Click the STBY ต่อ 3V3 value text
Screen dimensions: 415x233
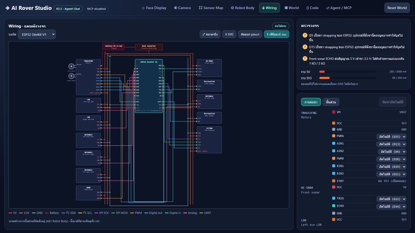pos(392,181)
